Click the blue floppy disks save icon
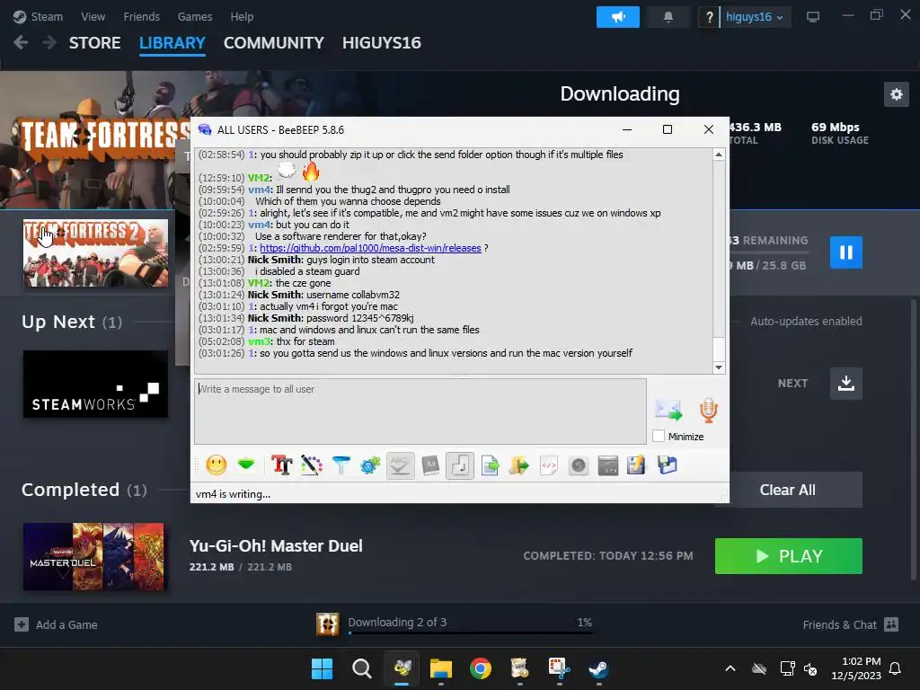This screenshot has width=920, height=690. pyautogui.click(x=668, y=465)
